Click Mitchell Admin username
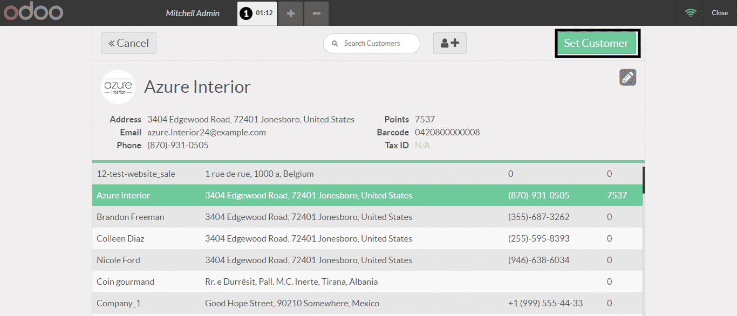Screen dimensions: 737x316 pos(193,13)
